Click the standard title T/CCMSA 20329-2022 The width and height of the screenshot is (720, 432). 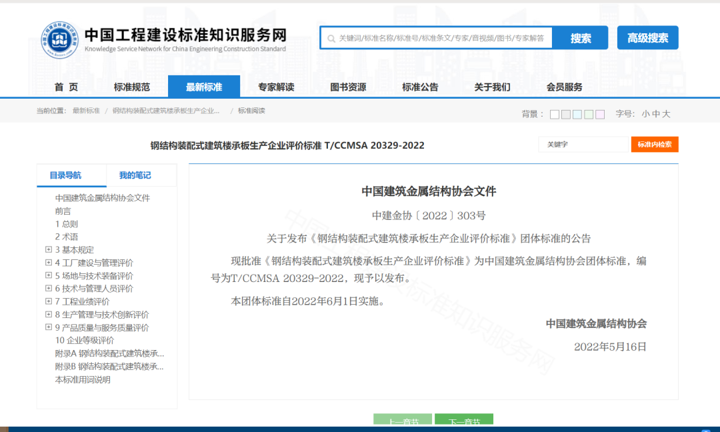pos(287,145)
